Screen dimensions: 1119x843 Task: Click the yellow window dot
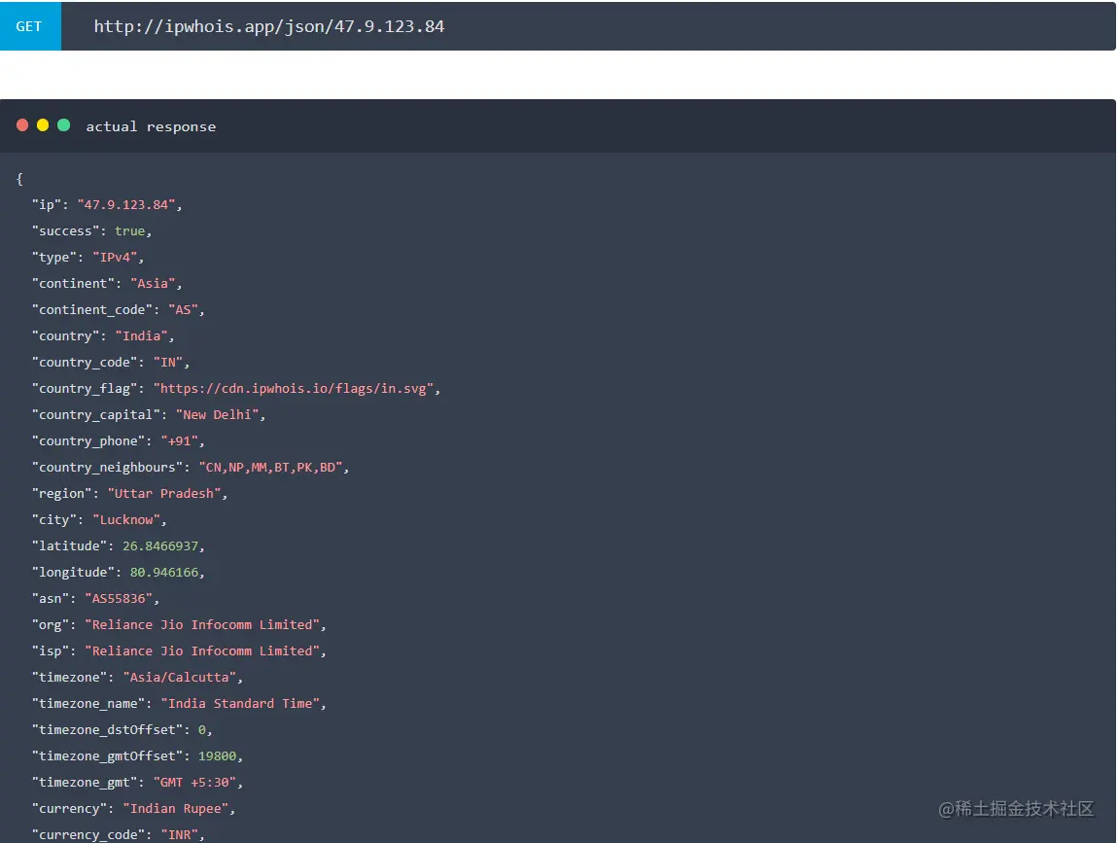coord(43,124)
